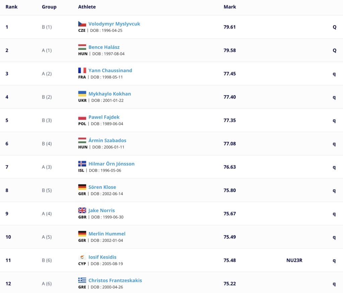Click the Icelandic flag beside Hilmar Örn Jónsson
The width and height of the screenshot is (343, 293).
point(82,164)
